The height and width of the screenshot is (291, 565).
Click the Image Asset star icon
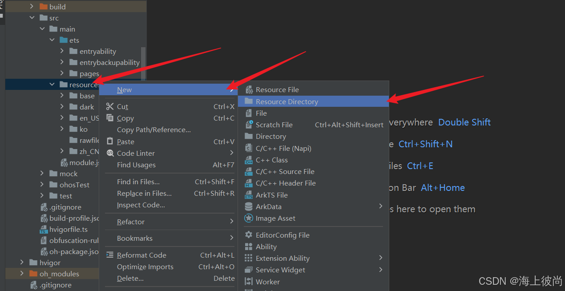click(x=249, y=218)
